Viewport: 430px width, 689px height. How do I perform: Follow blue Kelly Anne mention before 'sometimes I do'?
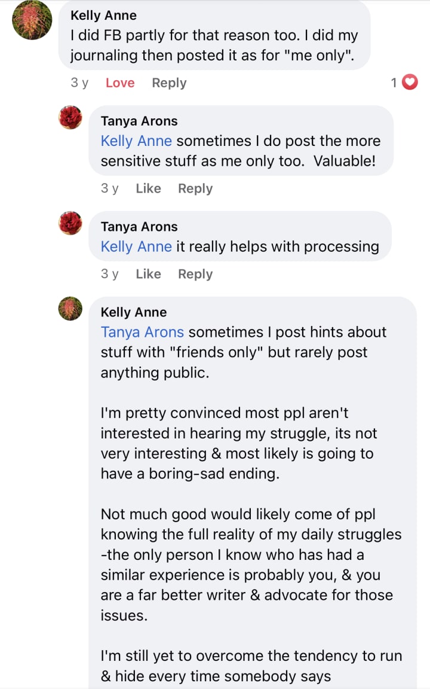(136, 141)
